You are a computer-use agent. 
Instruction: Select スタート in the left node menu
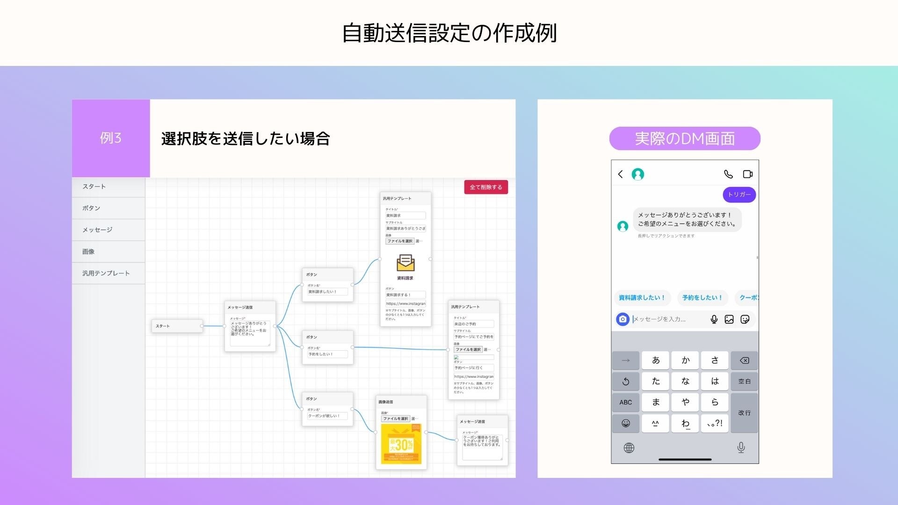coord(94,186)
